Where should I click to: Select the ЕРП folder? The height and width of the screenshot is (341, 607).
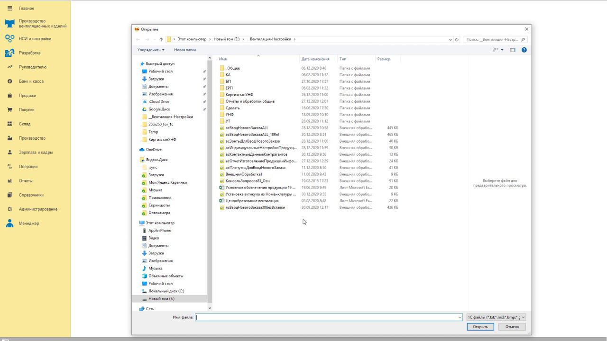click(229, 88)
